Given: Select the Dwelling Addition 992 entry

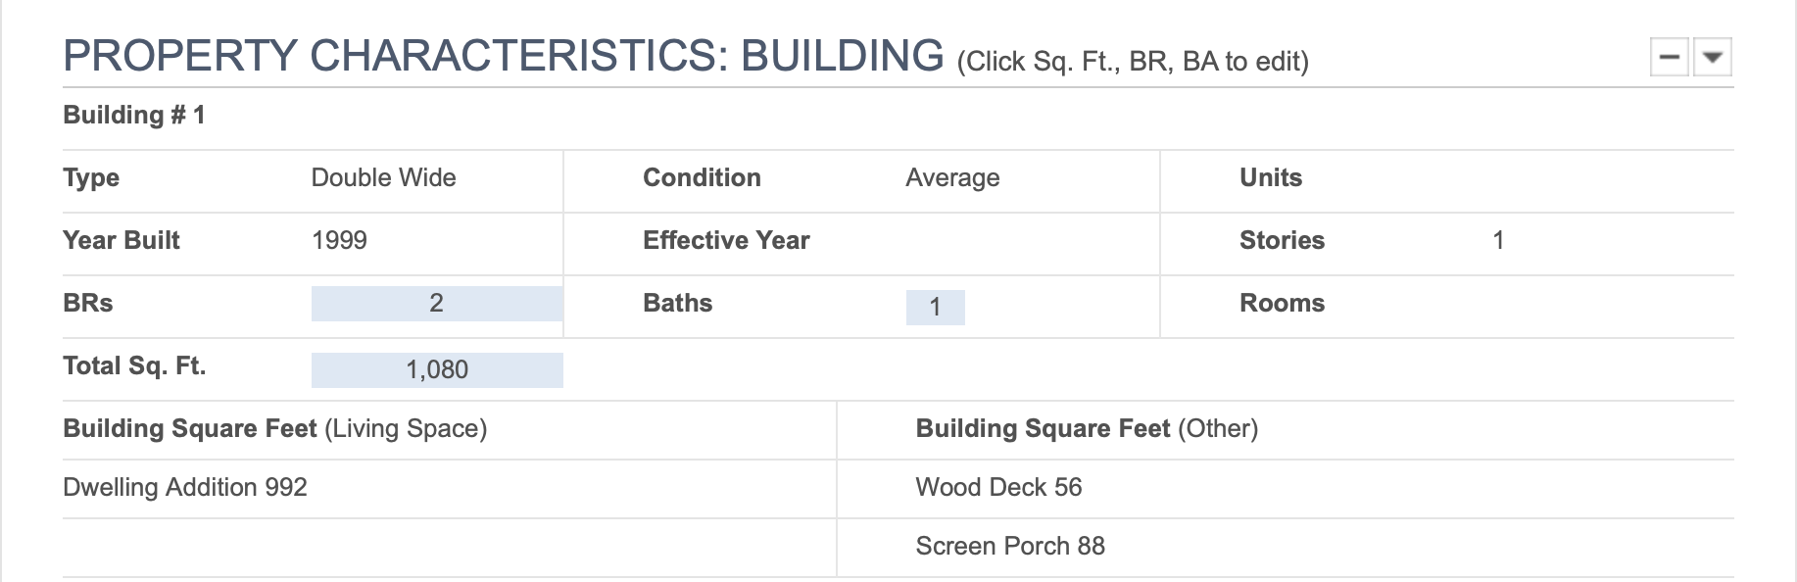Looking at the screenshot, I should pos(185,488).
